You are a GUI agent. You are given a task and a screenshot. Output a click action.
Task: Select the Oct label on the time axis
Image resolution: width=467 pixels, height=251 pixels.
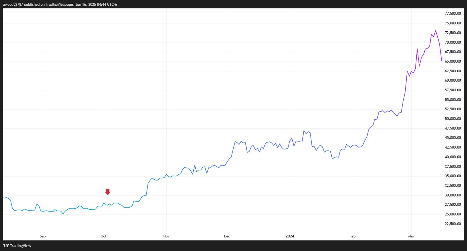click(104, 236)
